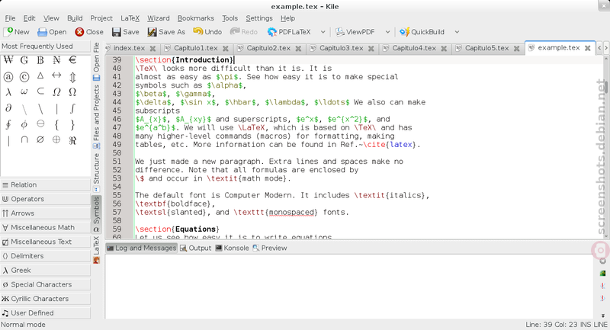The width and height of the screenshot is (610, 330).
Task: Expand the Operators symbol group
Action: click(x=46, y=199)
